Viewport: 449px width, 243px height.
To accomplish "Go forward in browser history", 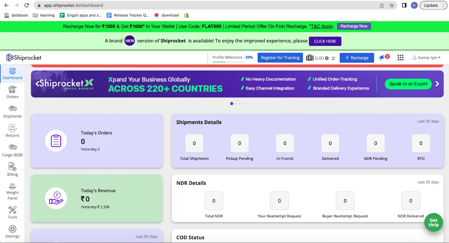I will coord(17,5).
